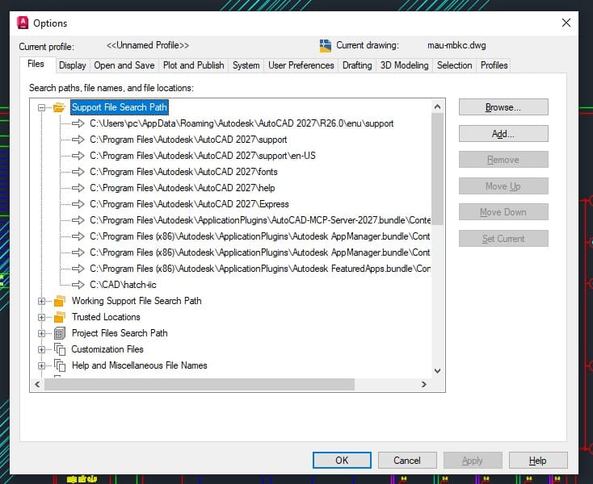This screenshot has width=593, height=484.
Task: Open Help for the Options dialog
Action: point(538,461)
